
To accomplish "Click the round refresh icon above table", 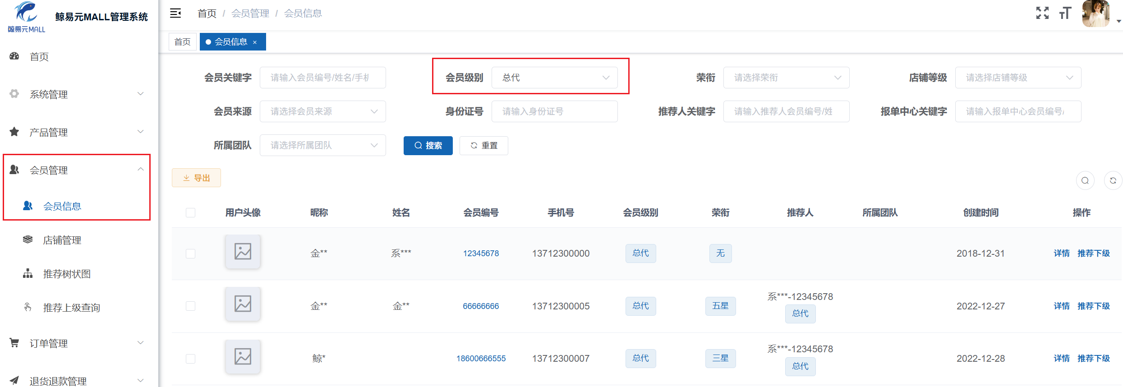I will [x=1113, y=181].
